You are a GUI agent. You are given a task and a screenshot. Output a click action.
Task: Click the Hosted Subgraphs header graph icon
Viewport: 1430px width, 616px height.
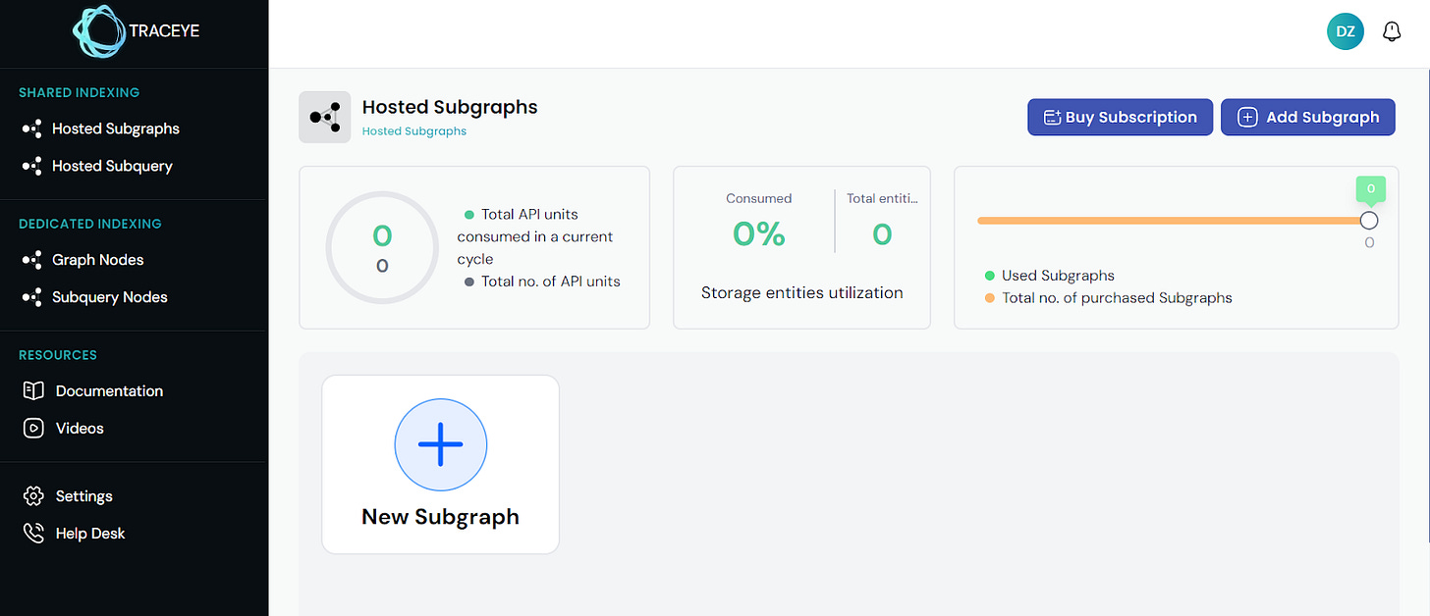pos(324,118)
